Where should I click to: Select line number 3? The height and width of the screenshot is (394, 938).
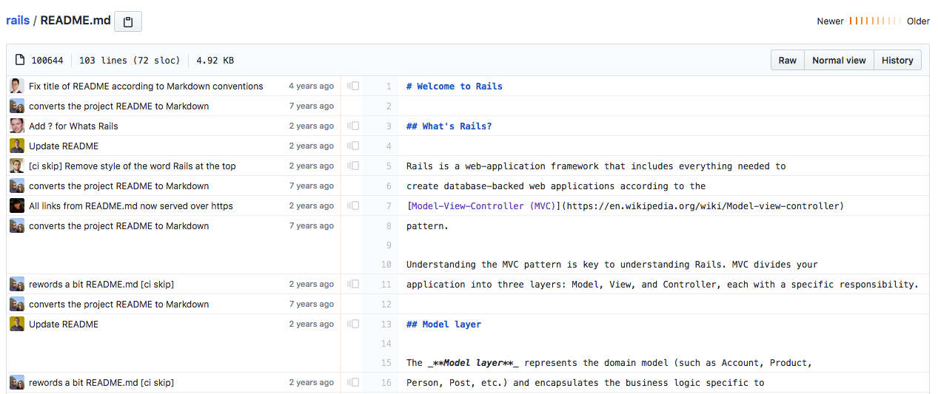(x=387, y=126)
